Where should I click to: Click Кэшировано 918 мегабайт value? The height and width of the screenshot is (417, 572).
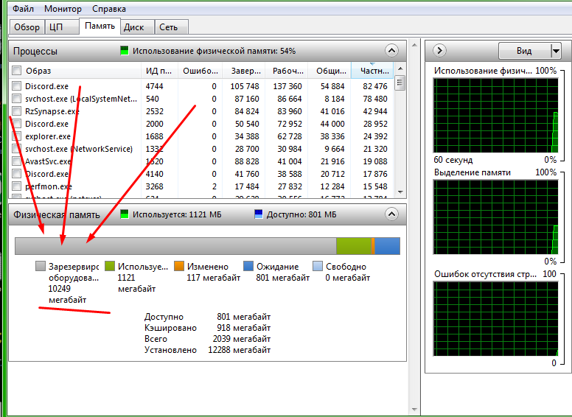click(x=244, y=328)
